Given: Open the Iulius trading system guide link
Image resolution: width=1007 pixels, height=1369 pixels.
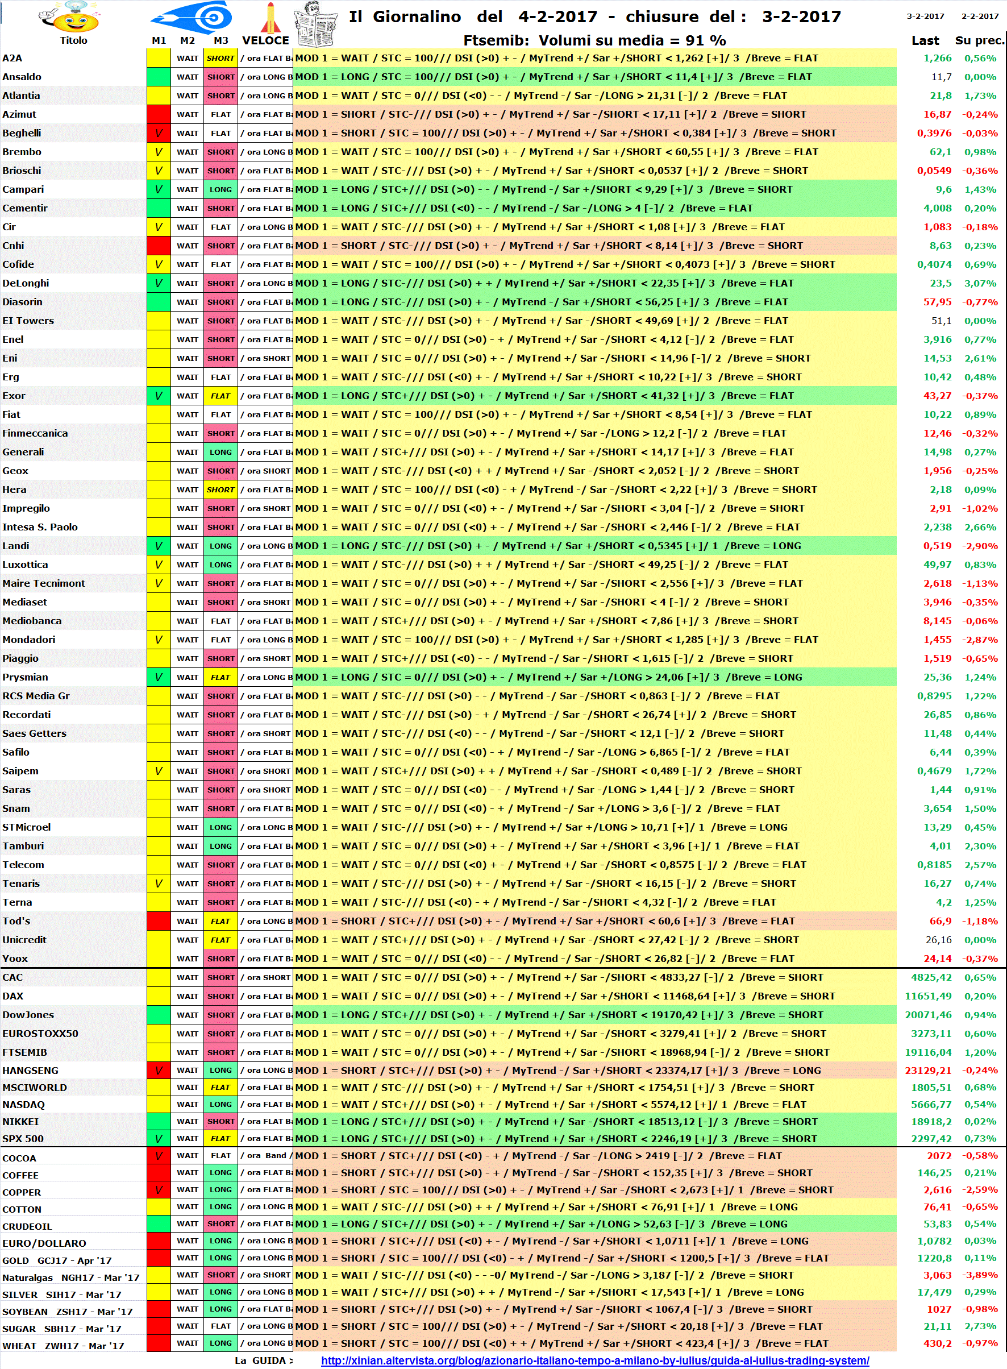Looking at the screenshot, I should [595, 1360].
